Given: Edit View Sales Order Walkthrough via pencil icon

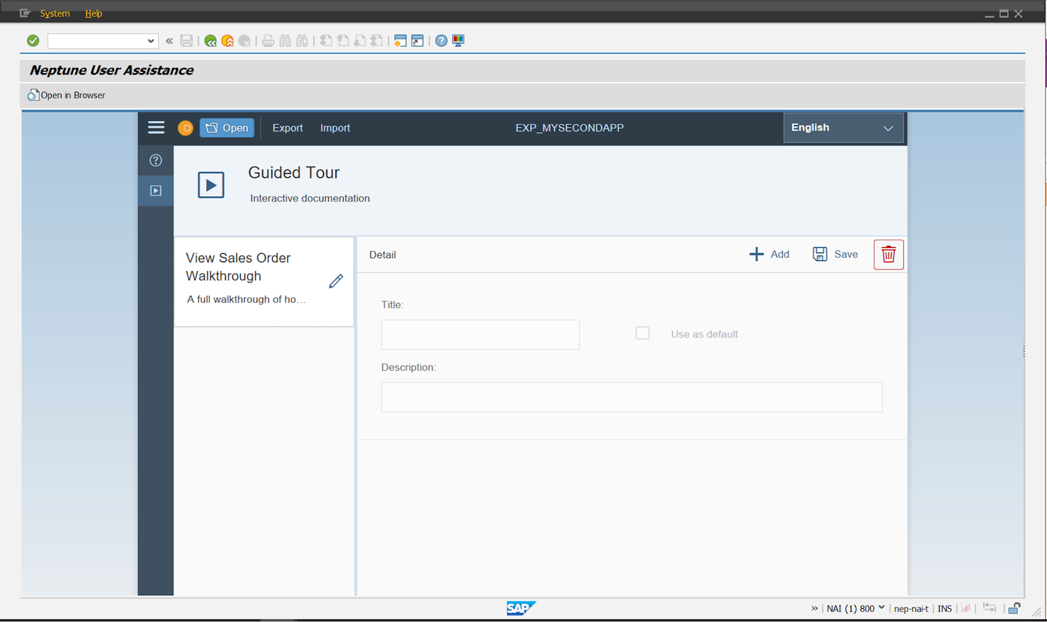Looking at the screenshot, I should coord(336,281).
